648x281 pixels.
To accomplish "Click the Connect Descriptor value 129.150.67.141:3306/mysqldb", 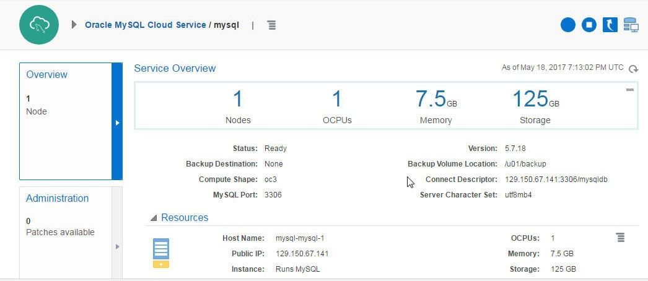I will [556, 179].
